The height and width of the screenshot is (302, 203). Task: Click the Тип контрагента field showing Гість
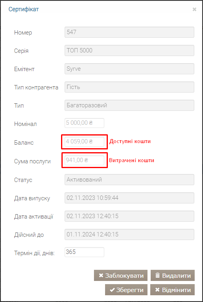tap(129, 87)
